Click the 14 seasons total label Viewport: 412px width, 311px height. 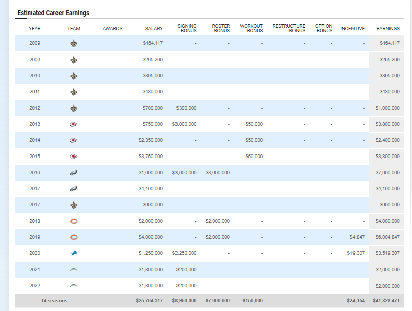(x=54, y=301)
